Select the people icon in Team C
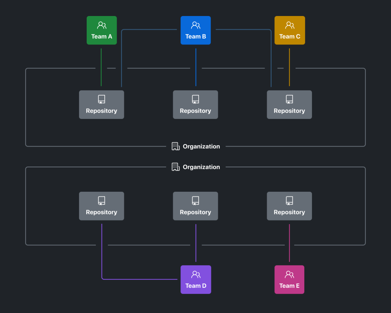The height and width of the screenshot is (313, 391). click(289, 26)
